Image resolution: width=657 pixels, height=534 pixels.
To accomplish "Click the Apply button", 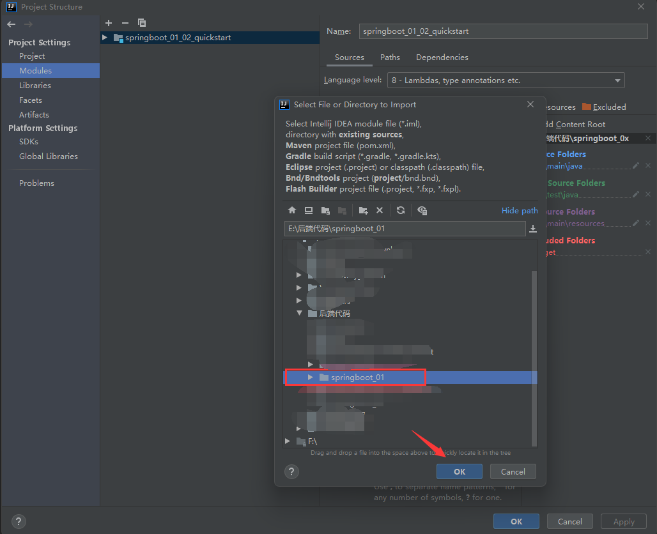I will coord(624,521).
